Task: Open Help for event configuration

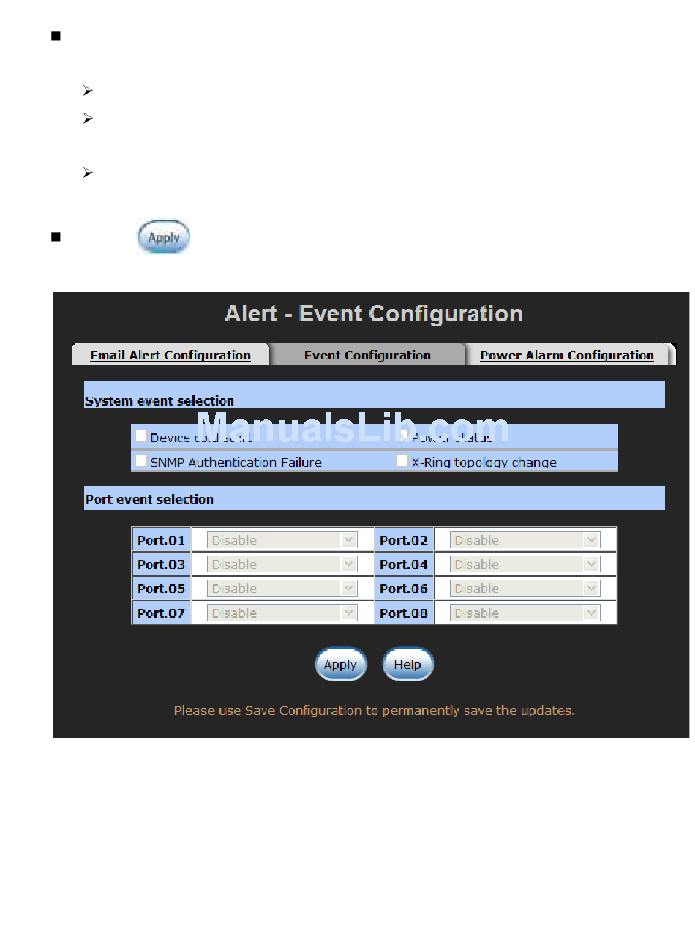Action: point(407,665)
